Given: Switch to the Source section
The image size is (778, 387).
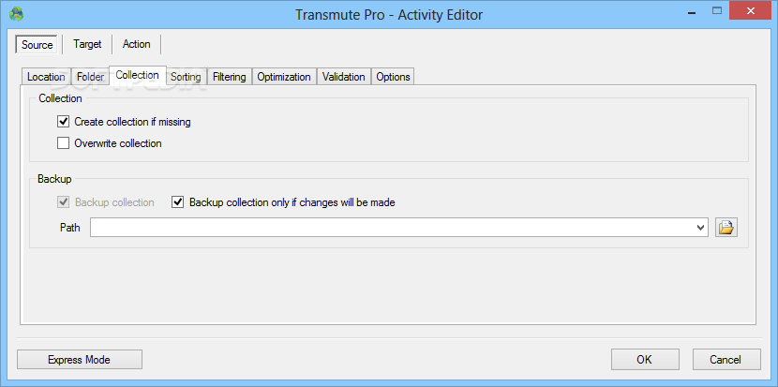Looking at the screenshot, I should click(x=37, y=44).
